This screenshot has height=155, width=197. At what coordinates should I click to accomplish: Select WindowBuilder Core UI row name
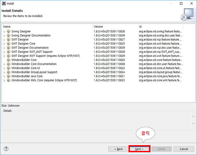pos(26,68)
